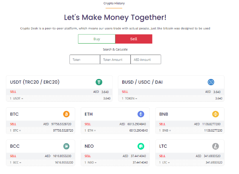Click the grey Litecoin icon
Screen dimensions: 239x174
(x=215, y=146)
